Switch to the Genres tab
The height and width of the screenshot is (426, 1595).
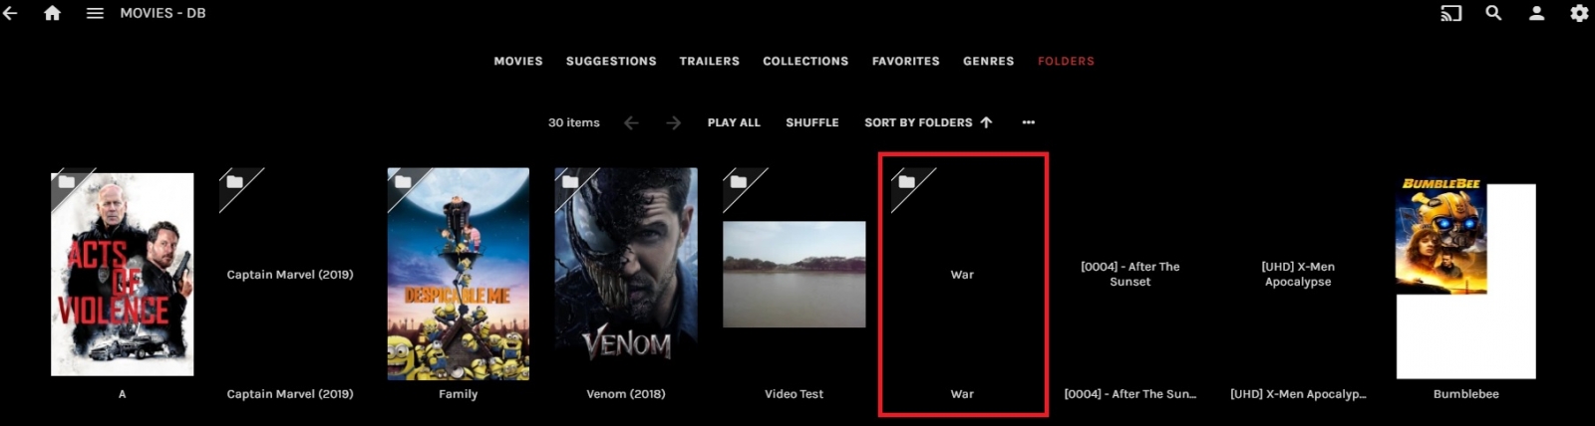coord(988,61)
